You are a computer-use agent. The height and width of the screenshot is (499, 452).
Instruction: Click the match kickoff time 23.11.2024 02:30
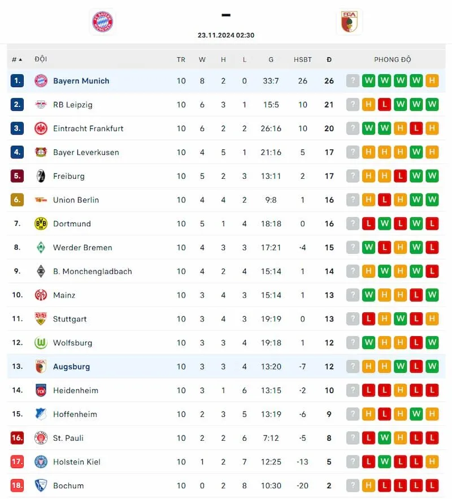pyautogui.click(x=226, y=35)
